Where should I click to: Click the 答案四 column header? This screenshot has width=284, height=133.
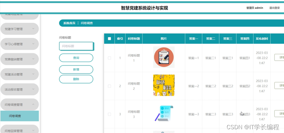coord(245,38)
